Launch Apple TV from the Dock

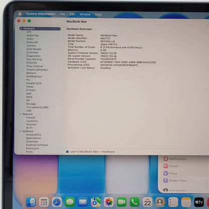coord(199,202)
